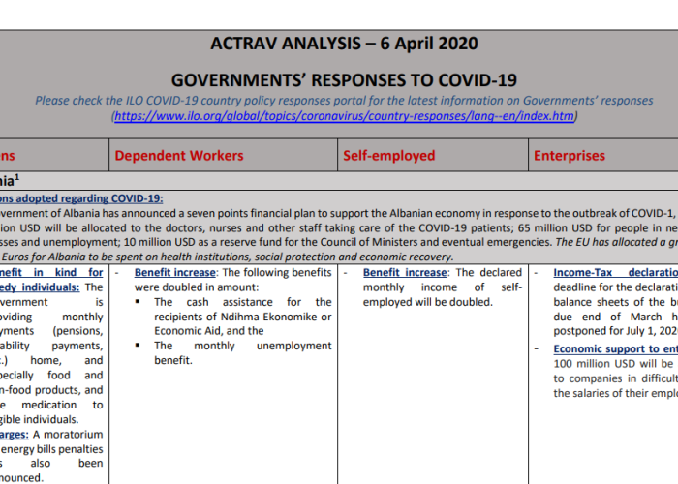The image size is (678, 484).
Task: Click 'medication to' line in first column
Action: [x=62, y=405]
